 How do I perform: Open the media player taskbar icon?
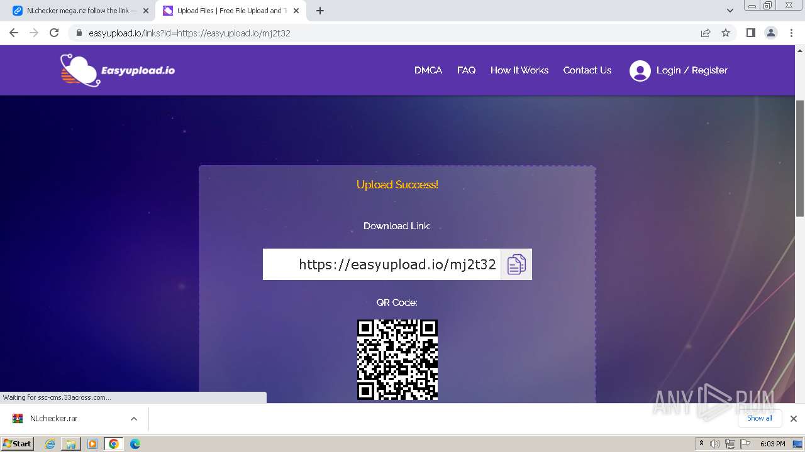coord(92,444)
